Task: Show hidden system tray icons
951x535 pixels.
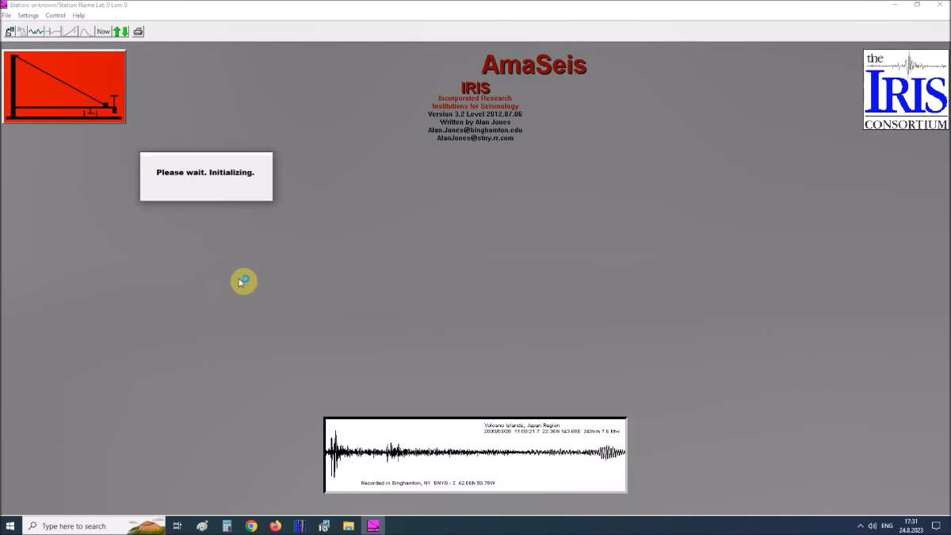Action: 861,525
